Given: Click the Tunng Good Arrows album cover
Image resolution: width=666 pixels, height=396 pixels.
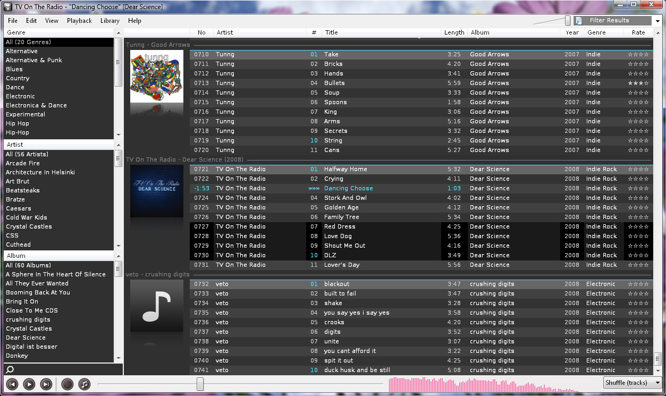Looking at the screenshot, I should click(x=157, y=77).
